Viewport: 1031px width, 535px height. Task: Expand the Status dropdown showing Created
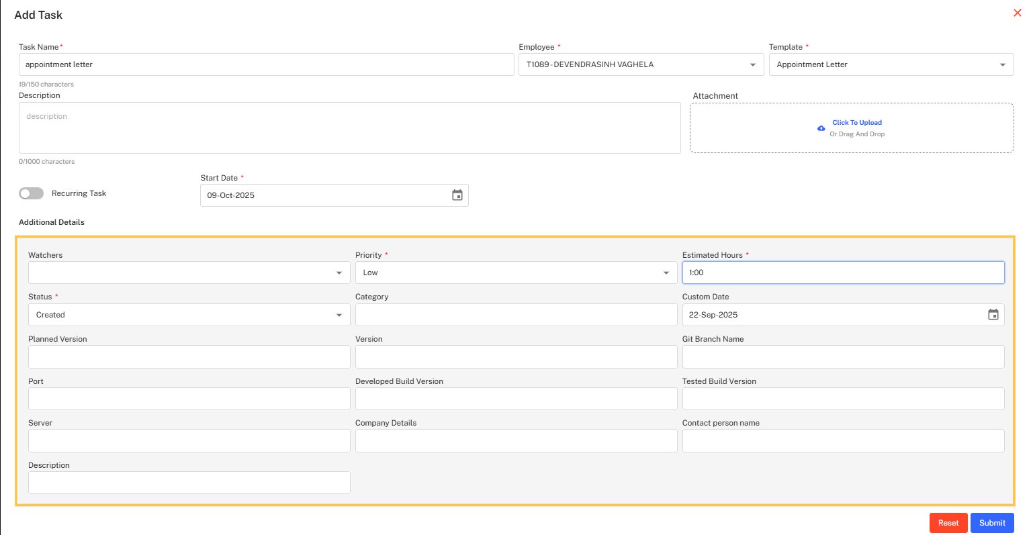[339, 315]
